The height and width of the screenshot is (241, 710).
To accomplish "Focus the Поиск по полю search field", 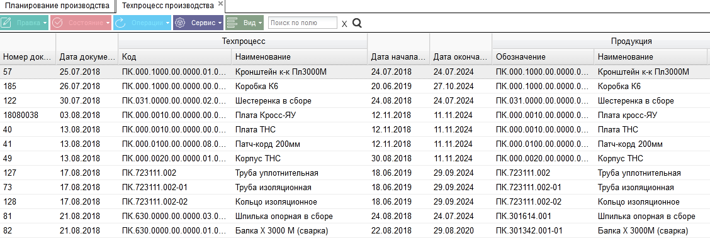I will pyautogui.click(x=303, y=23).
